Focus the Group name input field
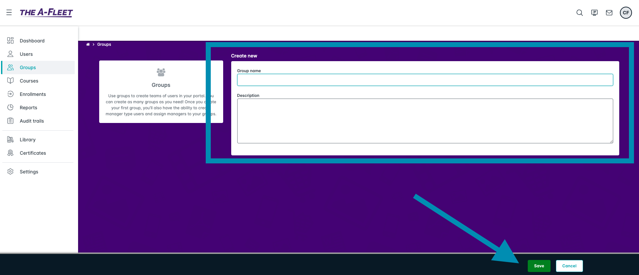 pos(425,80)
